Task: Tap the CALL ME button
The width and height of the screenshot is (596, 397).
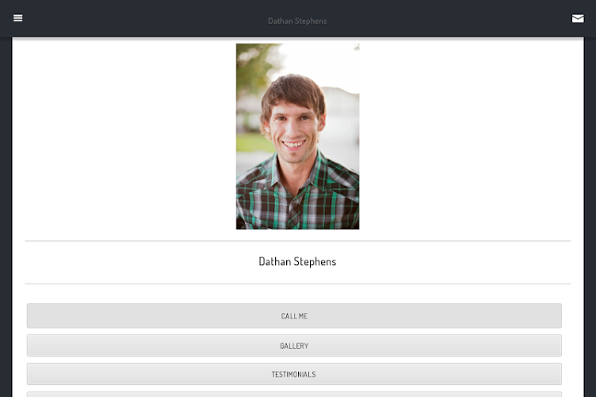Action: tap(294, 316)
